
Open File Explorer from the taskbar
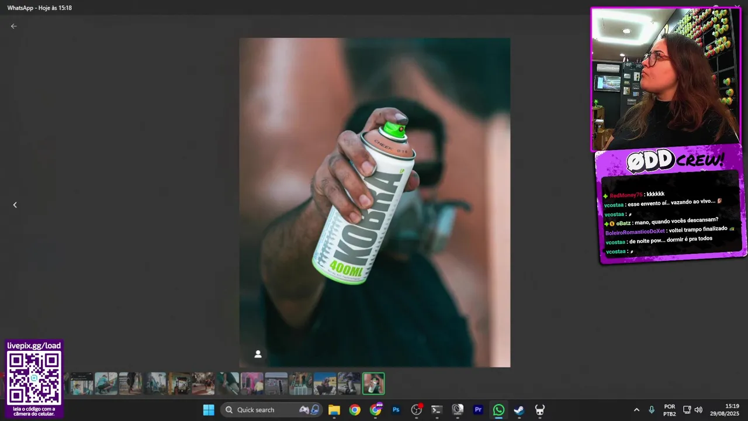click(x=334, y=410)
